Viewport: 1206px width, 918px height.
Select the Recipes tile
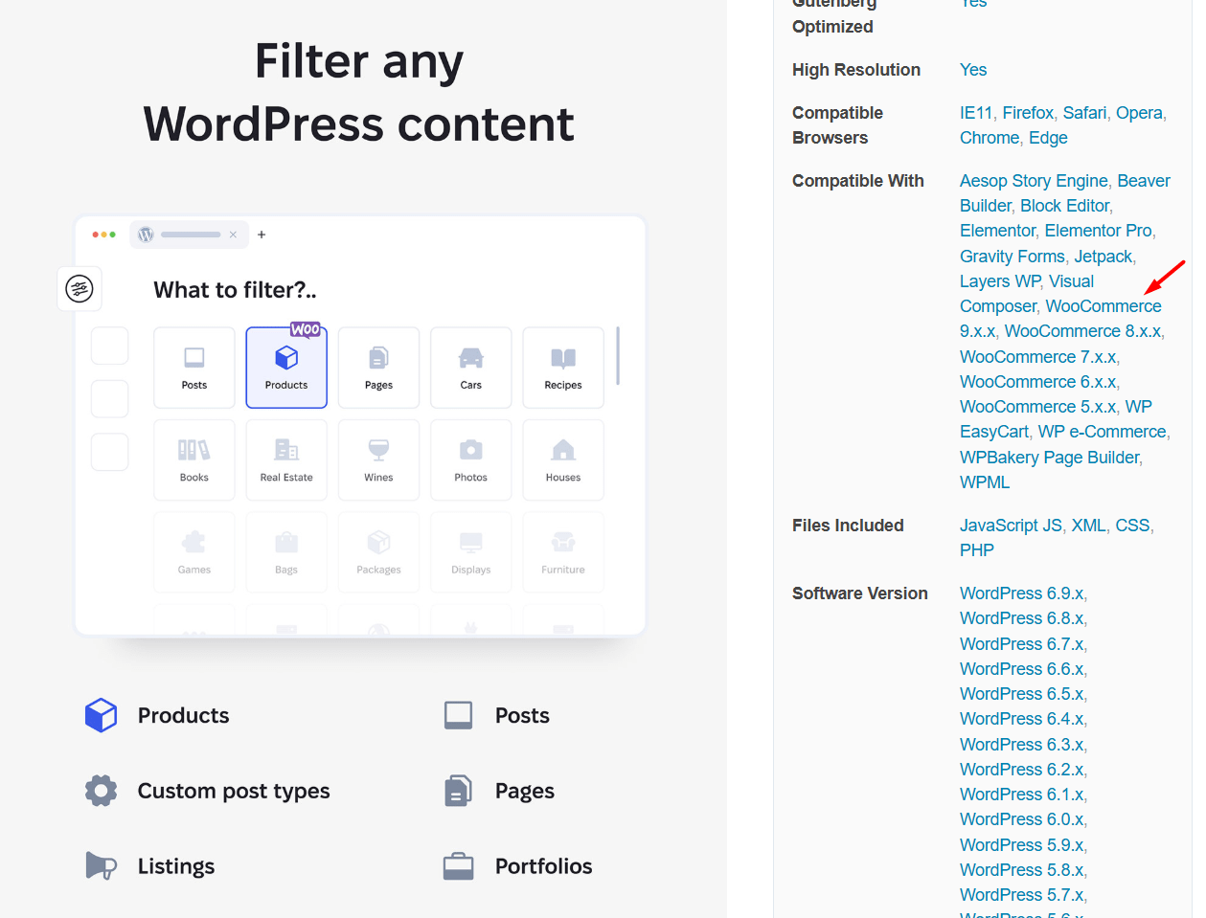click(563, 368)
